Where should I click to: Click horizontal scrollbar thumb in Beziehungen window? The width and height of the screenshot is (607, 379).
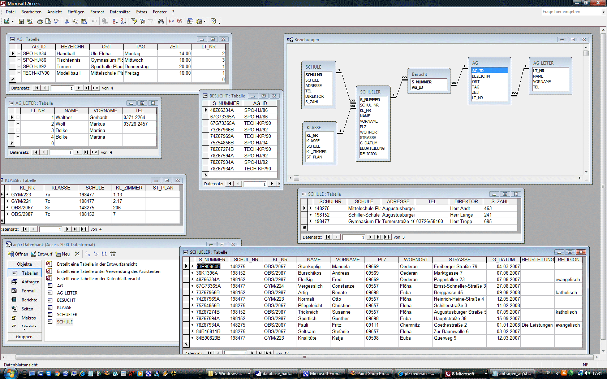coord(296,178)
